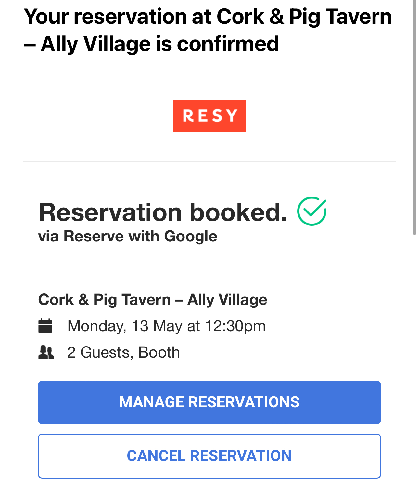Click the "Booth" seating type text
The image size is (419, 503).
159,352
